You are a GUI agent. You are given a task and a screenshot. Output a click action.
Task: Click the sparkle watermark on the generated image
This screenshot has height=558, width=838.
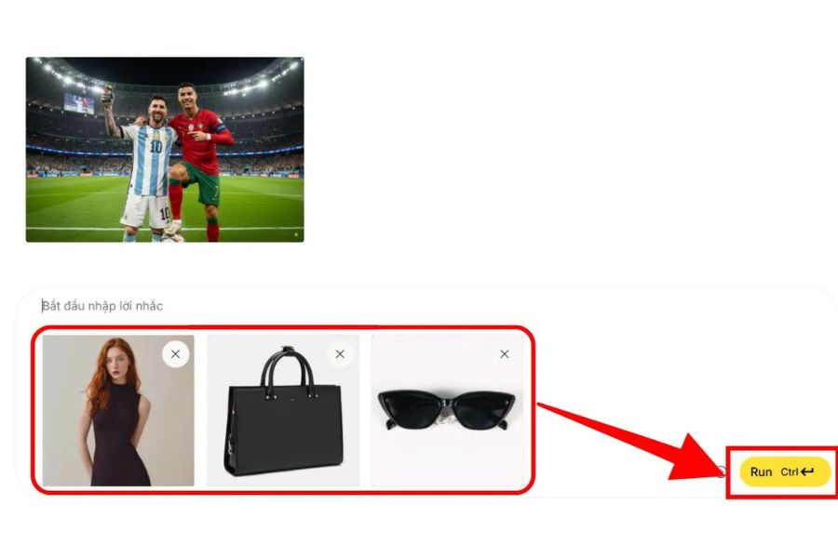296,233
